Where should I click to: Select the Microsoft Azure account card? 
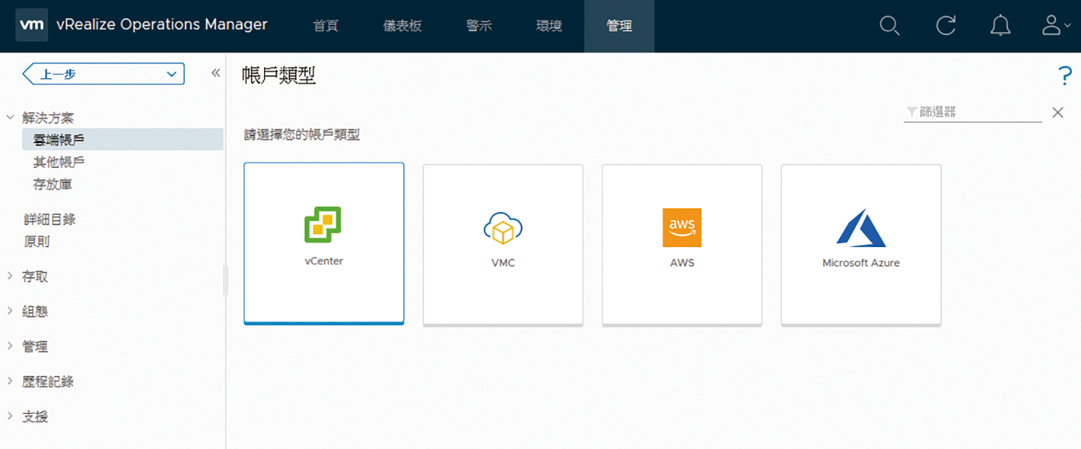coord(861,245)
